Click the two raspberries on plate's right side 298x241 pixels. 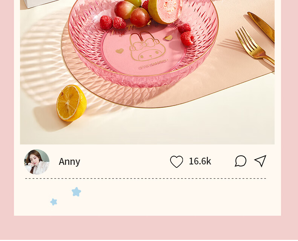[186, 34]
